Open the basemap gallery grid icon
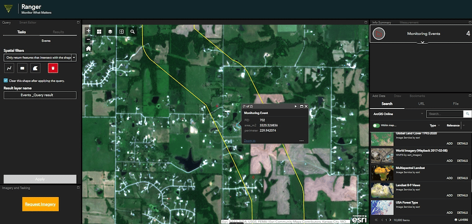472x224 pixels. (100, 31)
